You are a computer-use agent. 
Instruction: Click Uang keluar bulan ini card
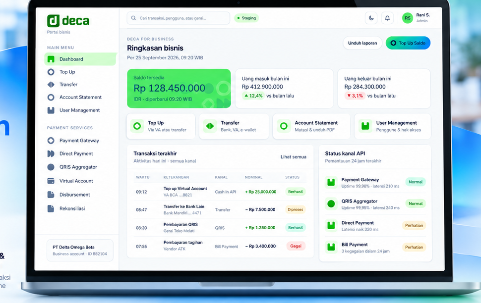384,89
